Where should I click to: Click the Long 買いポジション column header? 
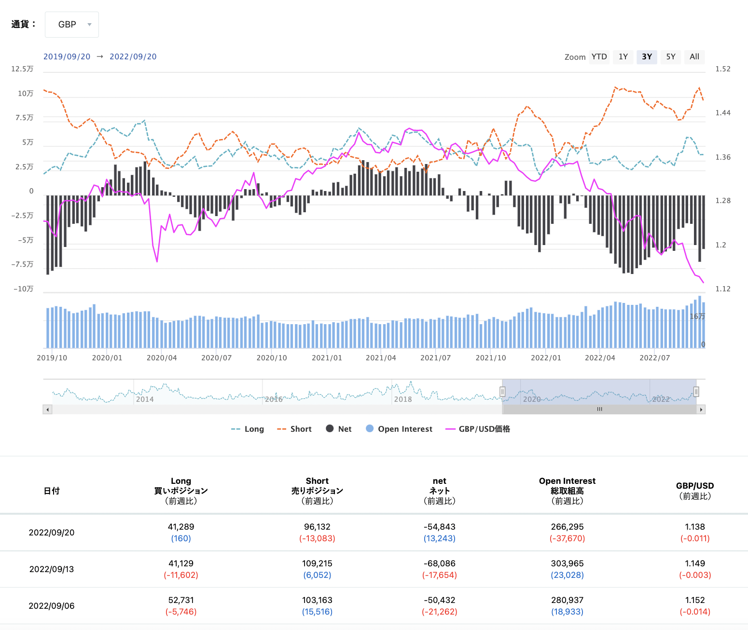point(181,491)
